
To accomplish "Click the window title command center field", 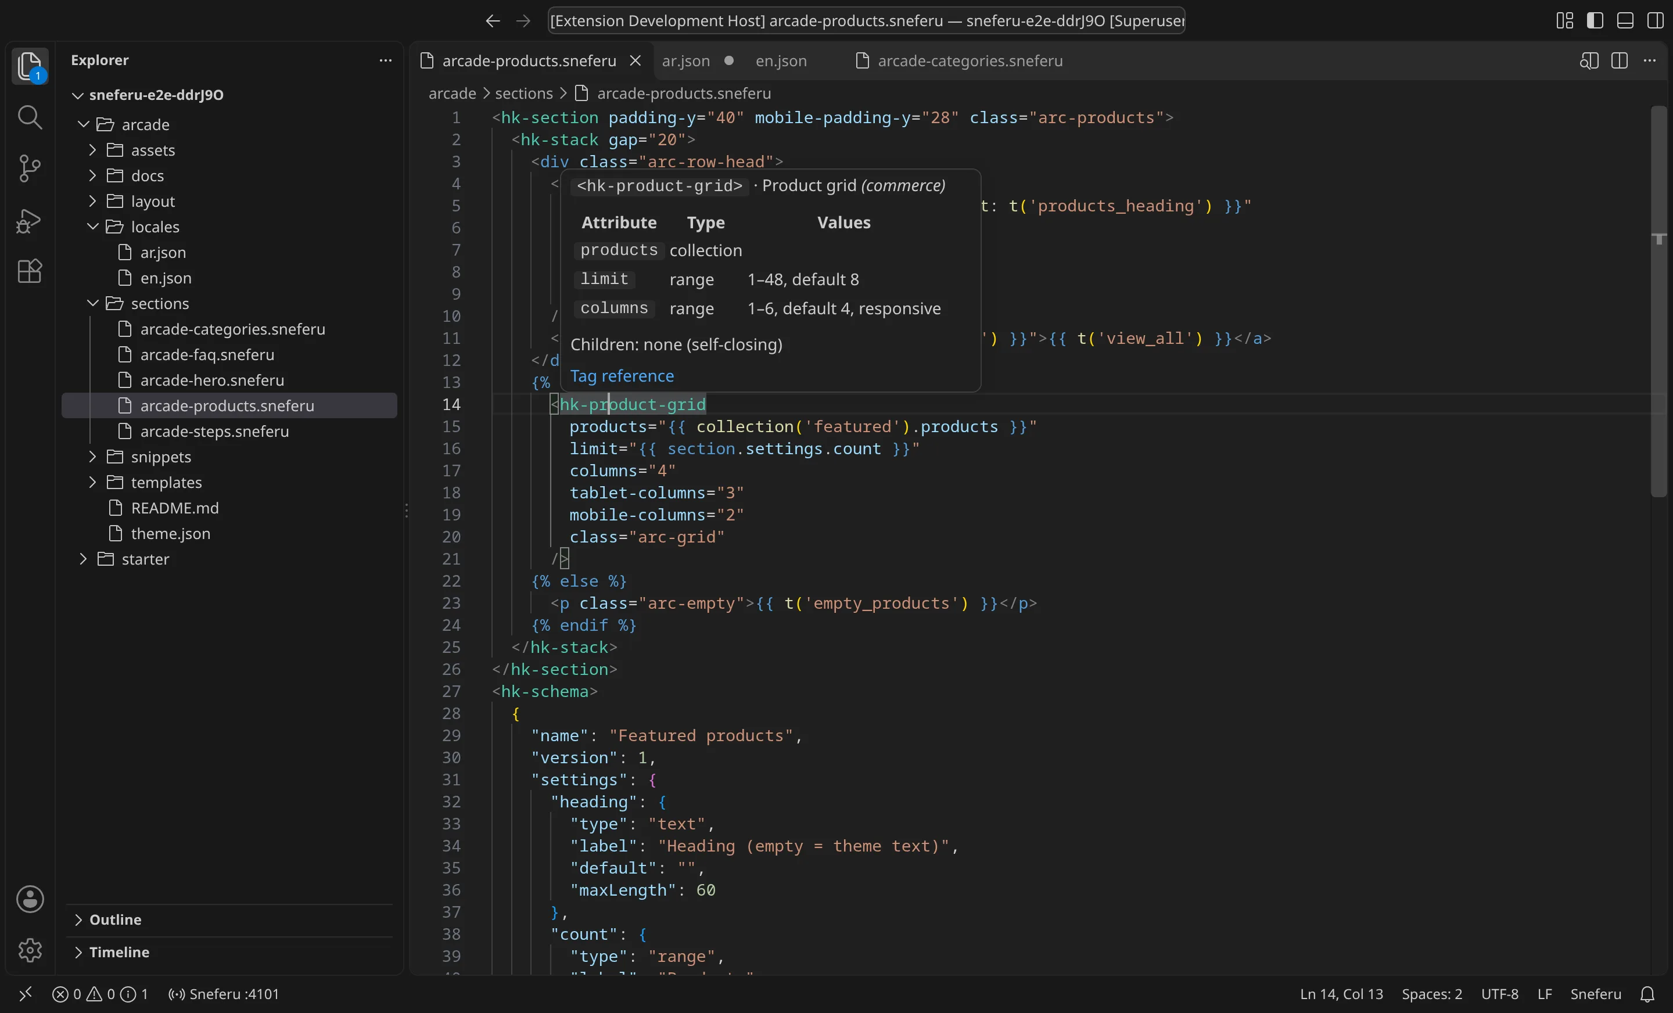I will coord(866,21).
